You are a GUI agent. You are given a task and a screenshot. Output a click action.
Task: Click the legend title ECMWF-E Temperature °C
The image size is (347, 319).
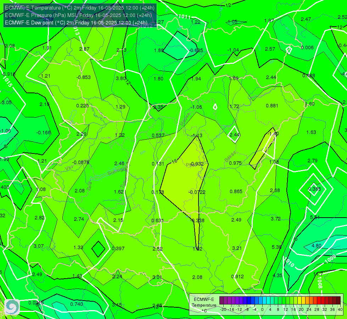[204, 305]
